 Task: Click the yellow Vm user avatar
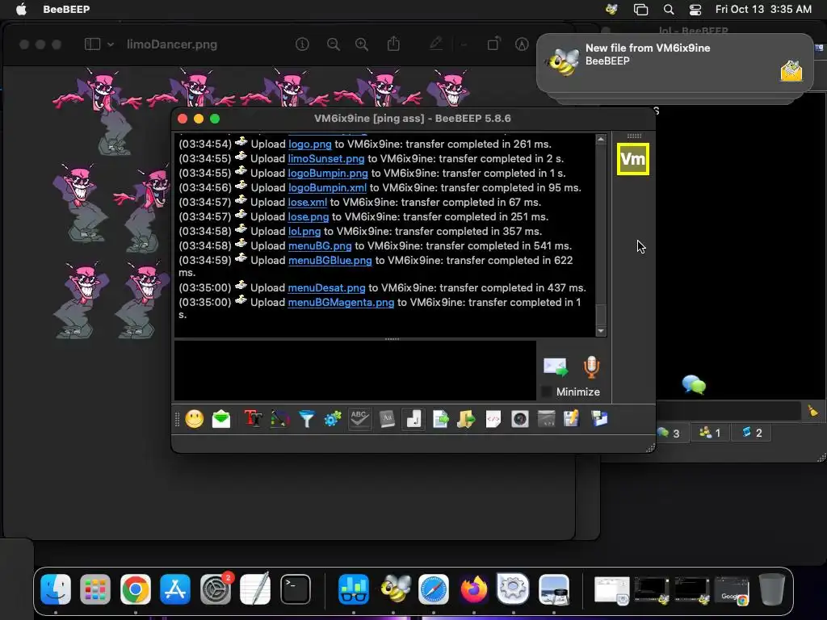633,159
